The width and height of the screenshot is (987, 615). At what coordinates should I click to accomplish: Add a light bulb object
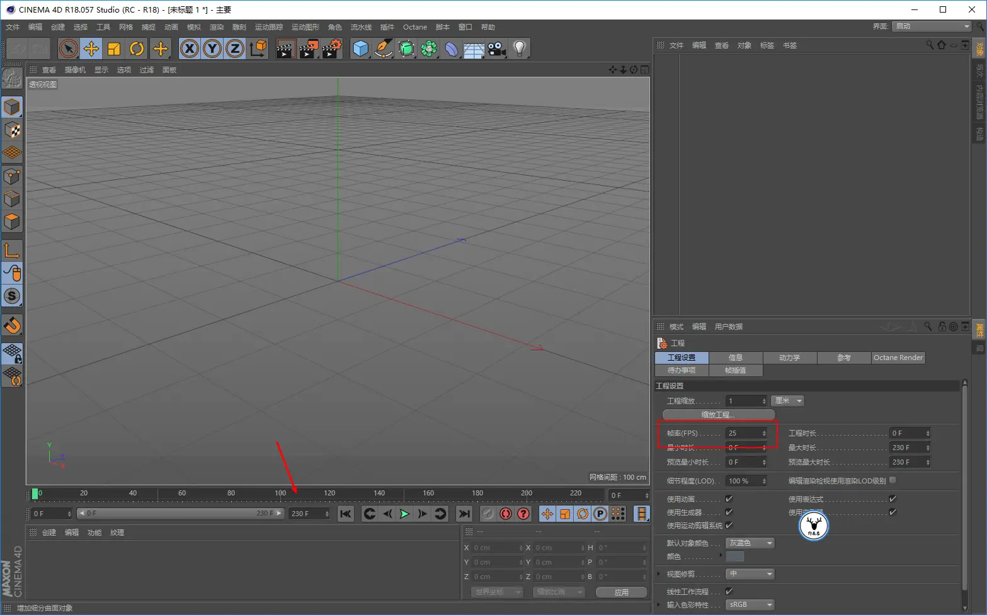pos(519,48)
